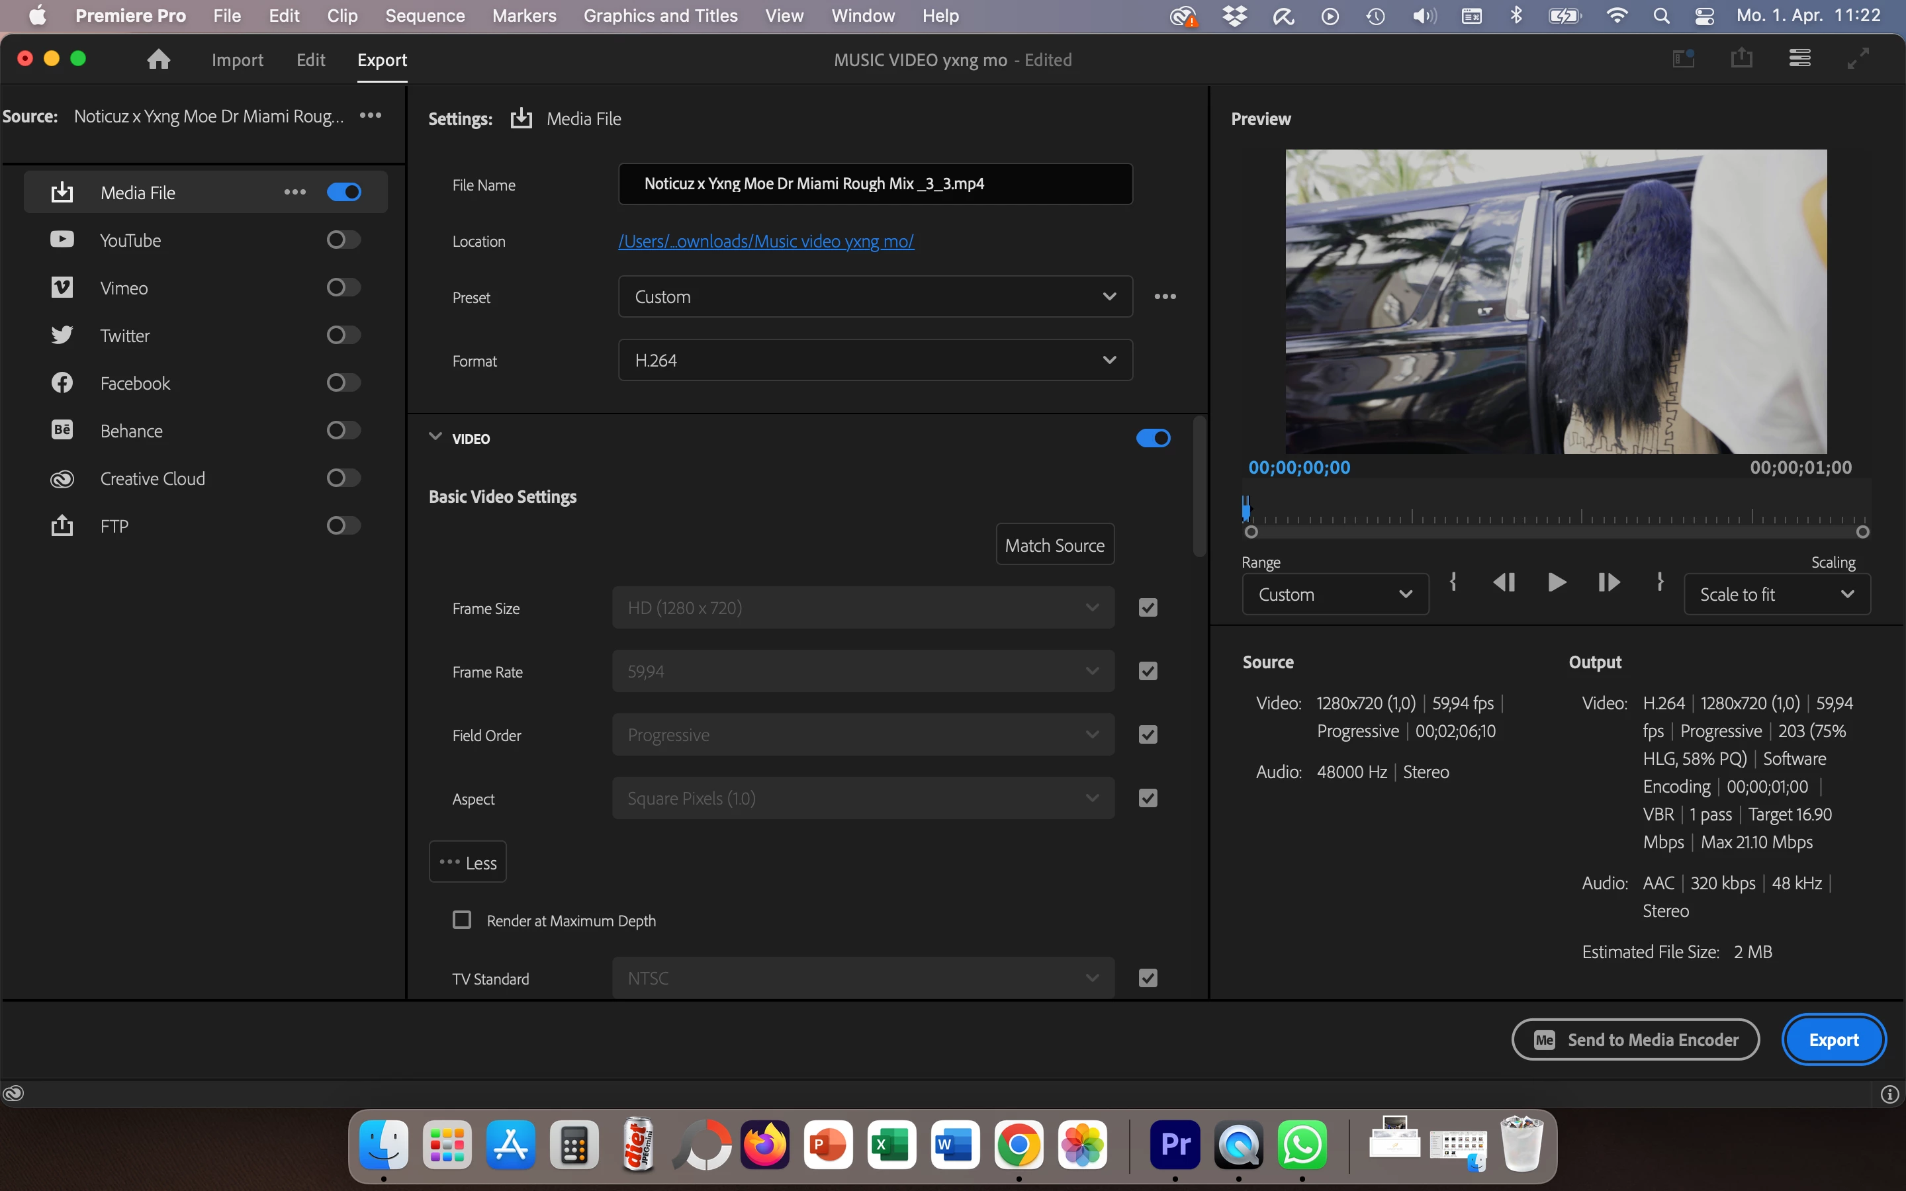Check Render at Maximum Depth
The width and height of the screenshot is (1906, 1191).
(x=463, y=920)
